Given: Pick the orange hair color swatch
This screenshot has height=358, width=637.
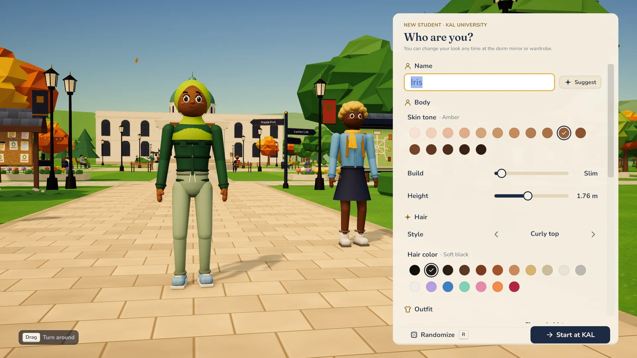Looking at the screenshot, I should [x=497, y=287].
